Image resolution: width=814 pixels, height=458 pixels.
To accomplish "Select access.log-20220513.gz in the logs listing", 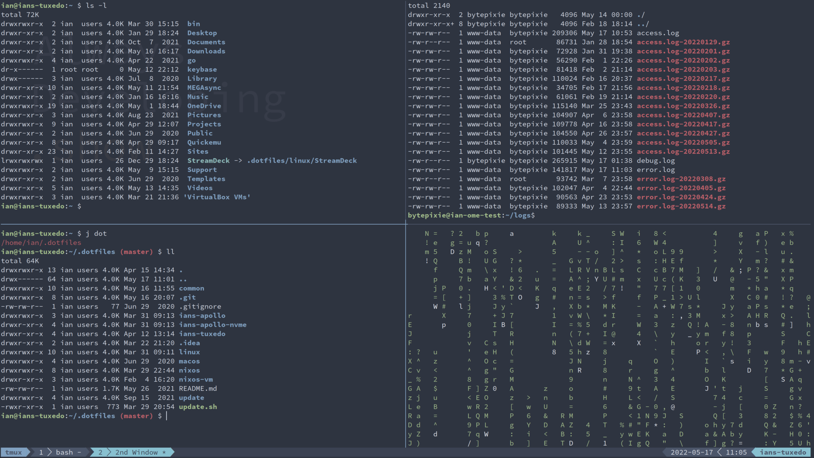I will (683, 151).
